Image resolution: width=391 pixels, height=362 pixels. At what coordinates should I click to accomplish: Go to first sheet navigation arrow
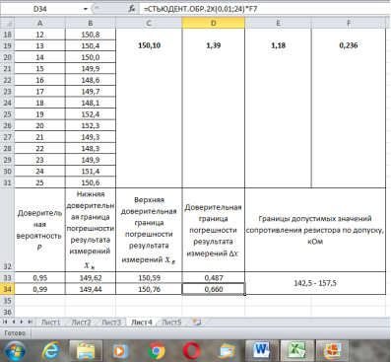click(x=5, y=323)
